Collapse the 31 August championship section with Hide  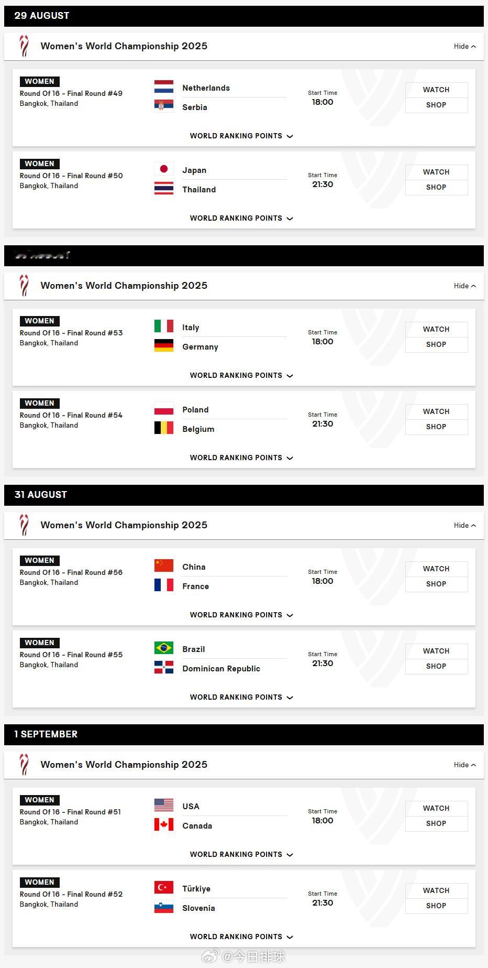coord(465,525)
